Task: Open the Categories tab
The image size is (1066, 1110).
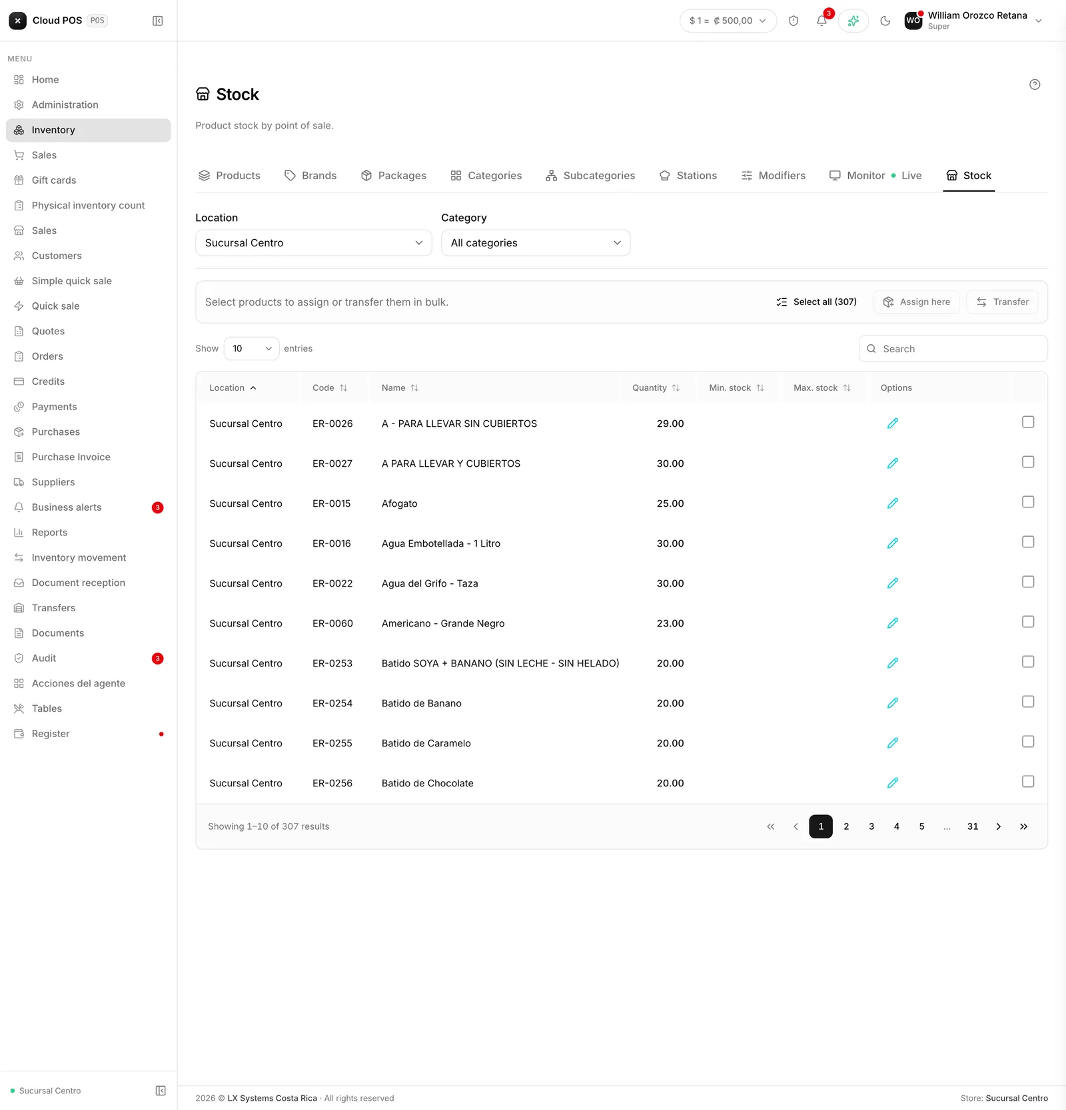Action: click(486, 176)
